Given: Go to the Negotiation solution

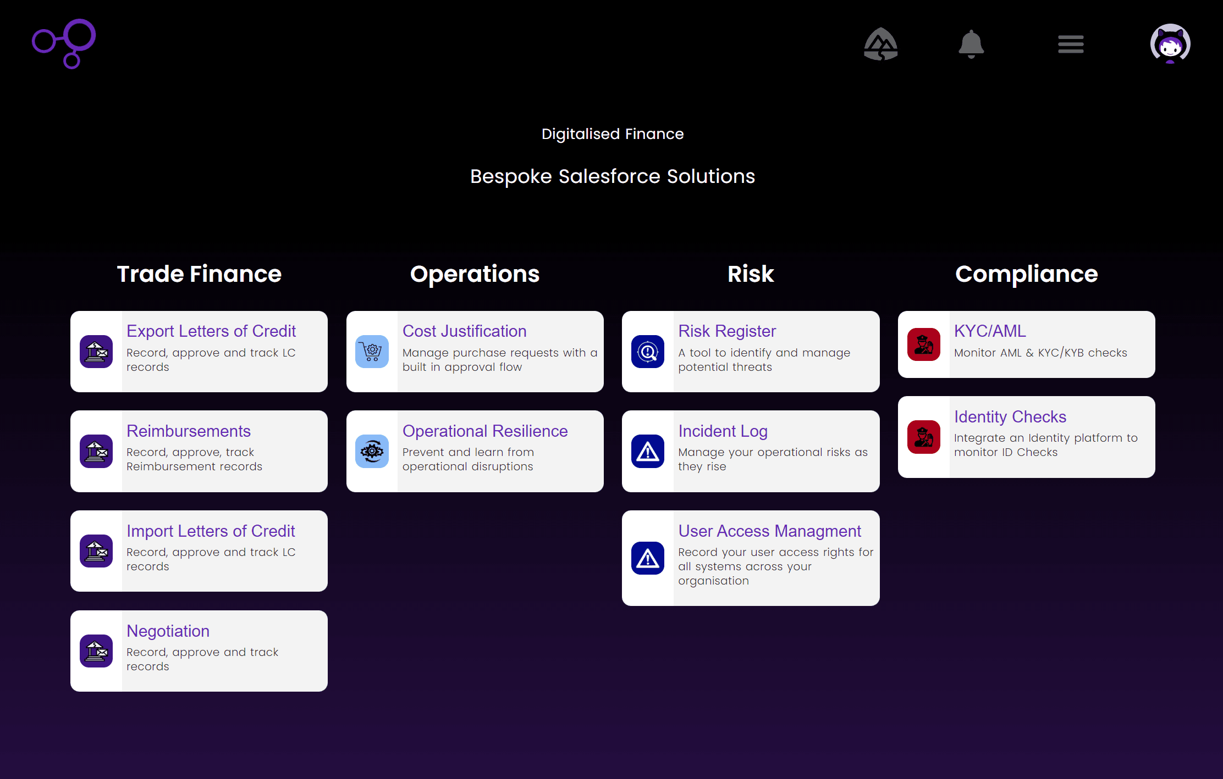Looking at the screenshot, I should click(168, 631).
